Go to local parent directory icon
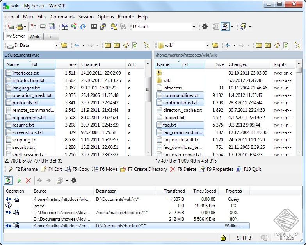 [108, 45]
